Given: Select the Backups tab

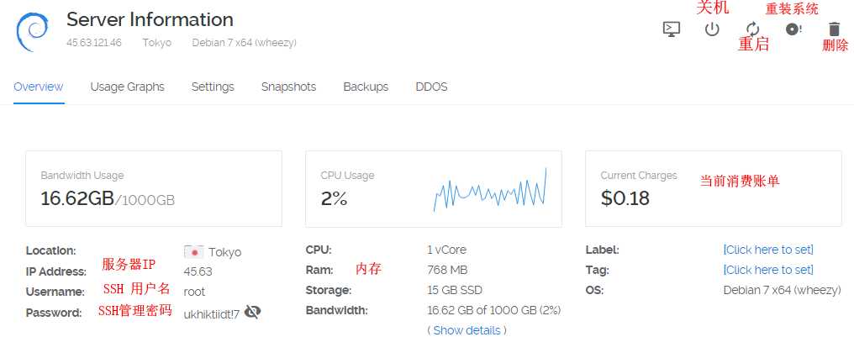Looking at the screenshot, I should point(366,87).
